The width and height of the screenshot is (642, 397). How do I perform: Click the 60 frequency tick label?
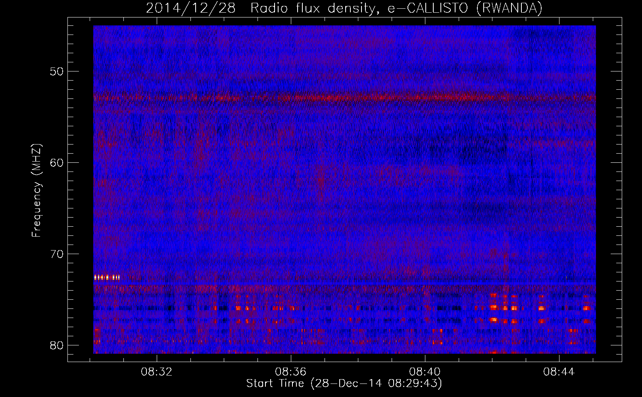pos(57,163)
